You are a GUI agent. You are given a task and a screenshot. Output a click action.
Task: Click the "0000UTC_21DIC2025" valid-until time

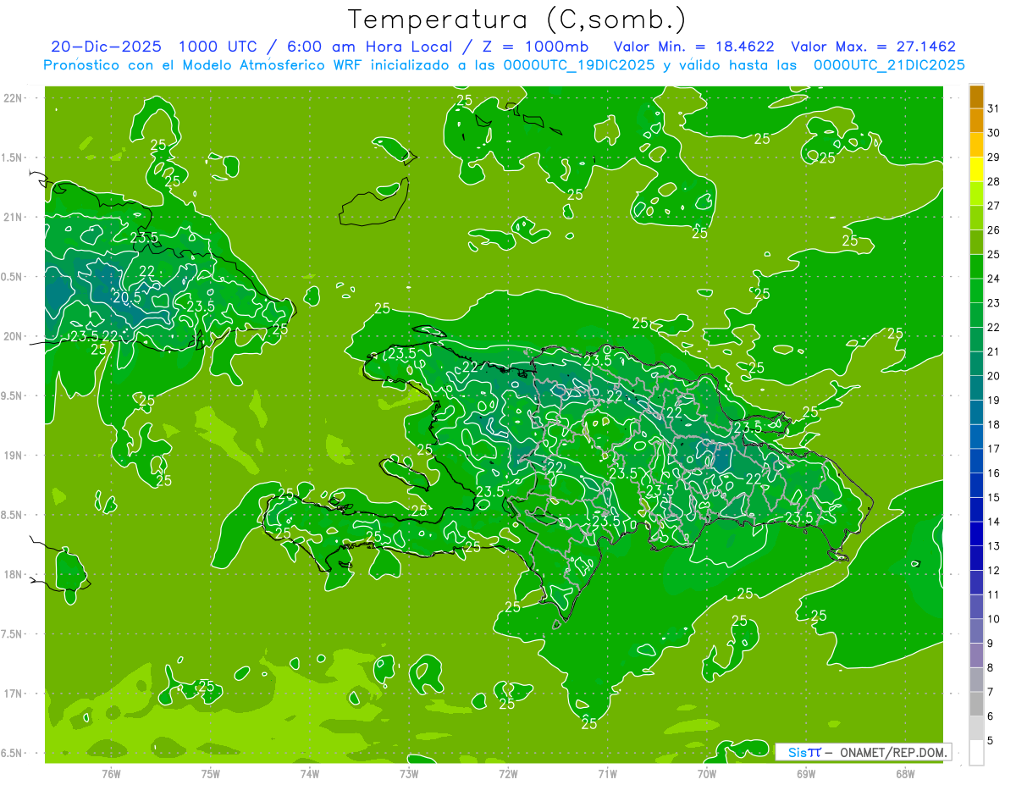click(x=889, y=65)
